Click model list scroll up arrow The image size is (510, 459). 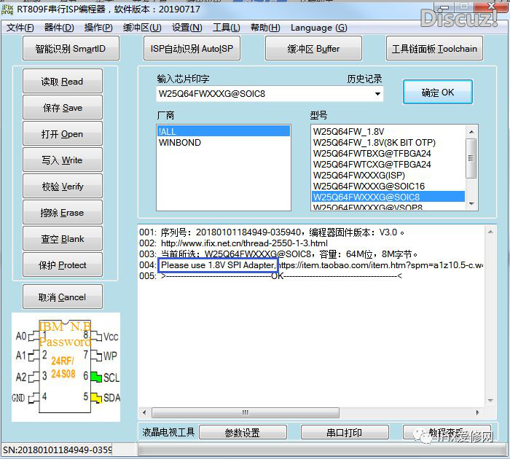(x=471, y=132)
